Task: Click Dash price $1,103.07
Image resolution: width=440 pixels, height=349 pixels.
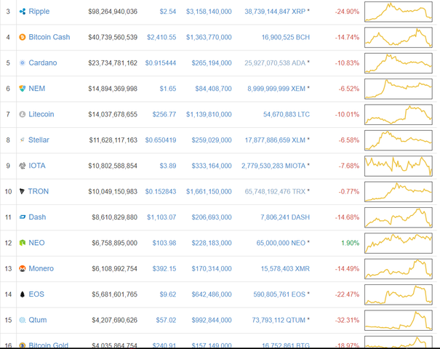Action: click(161, 217)
